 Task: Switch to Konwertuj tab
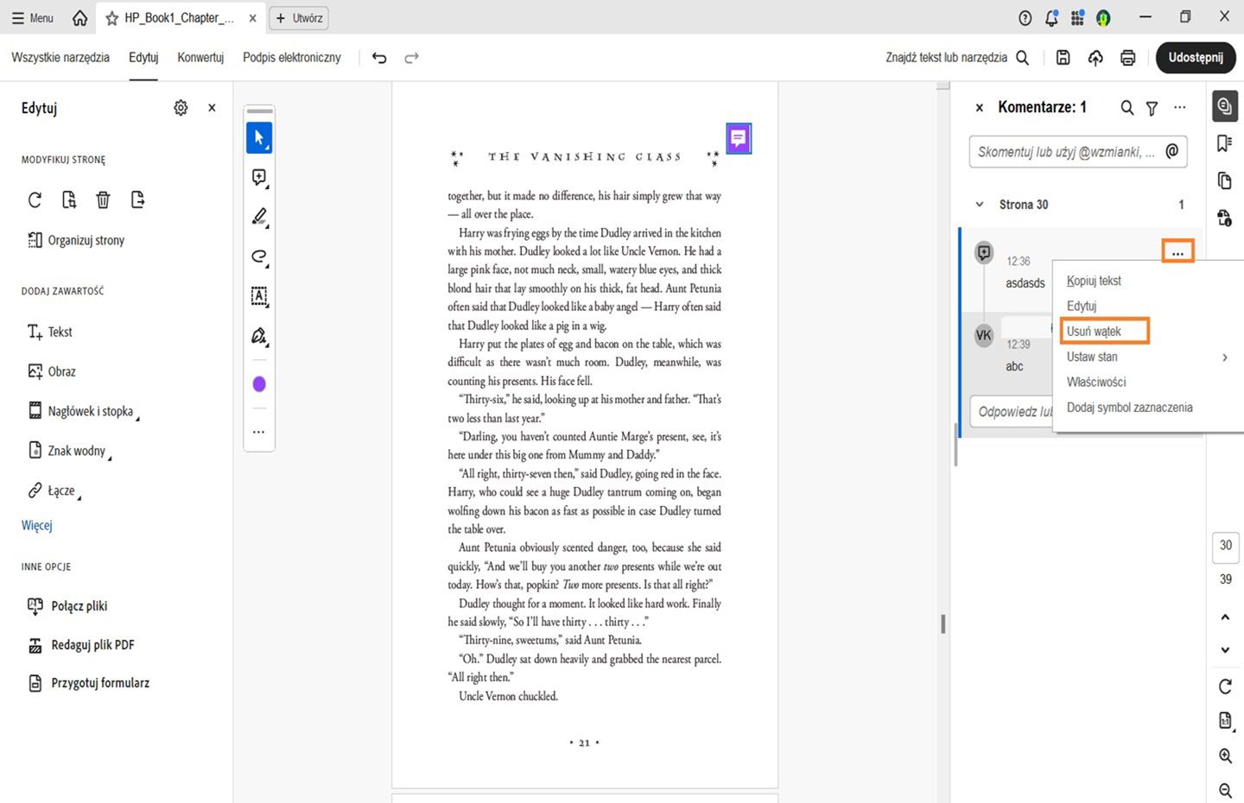(200, 57)
